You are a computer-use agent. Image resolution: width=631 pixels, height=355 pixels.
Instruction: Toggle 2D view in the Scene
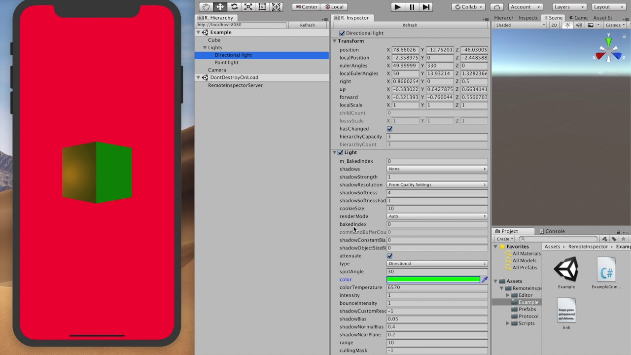555,25
